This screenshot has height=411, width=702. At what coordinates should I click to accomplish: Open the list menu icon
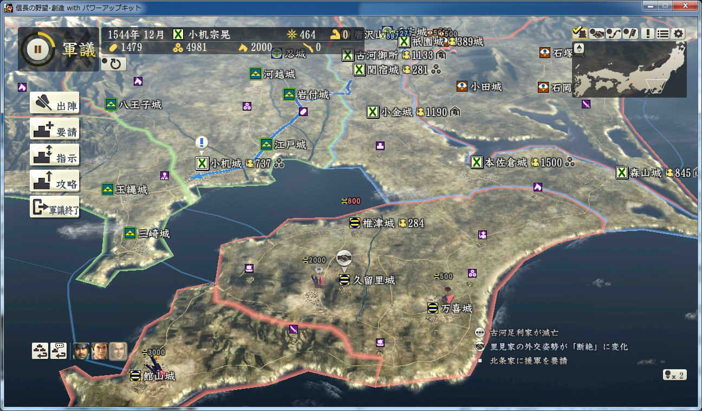click(662, 34)
